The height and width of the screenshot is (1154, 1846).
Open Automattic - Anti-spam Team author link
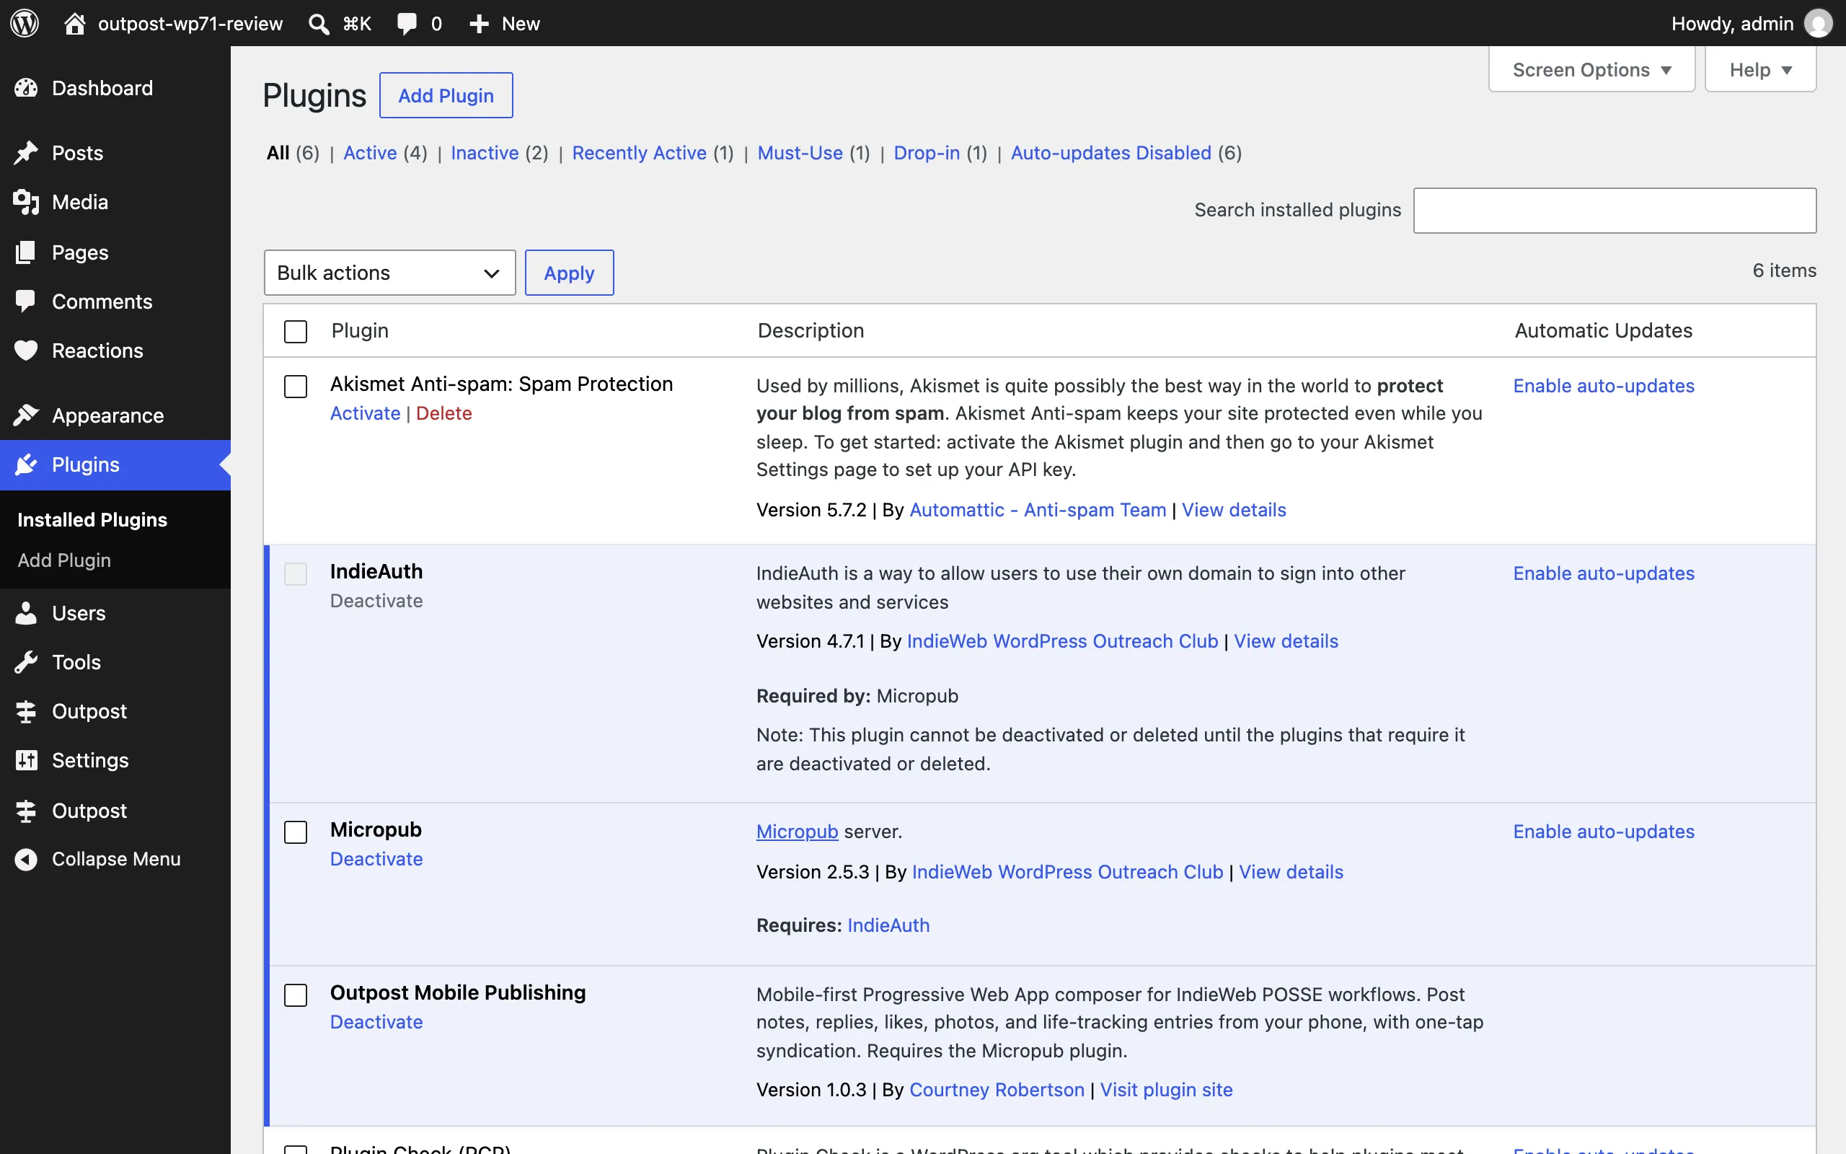1038,510
